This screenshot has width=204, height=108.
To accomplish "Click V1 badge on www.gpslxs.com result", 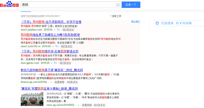I will coord(56,63).
